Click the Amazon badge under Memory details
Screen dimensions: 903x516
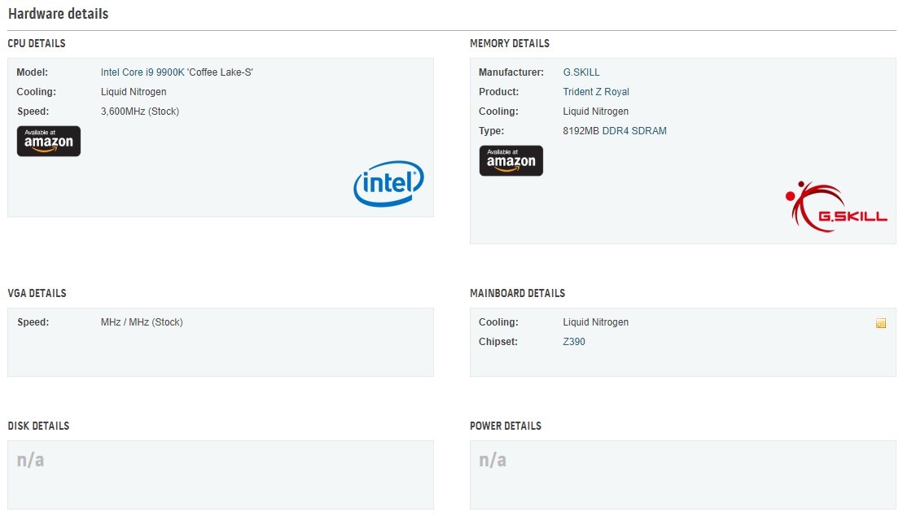point(511,160)
